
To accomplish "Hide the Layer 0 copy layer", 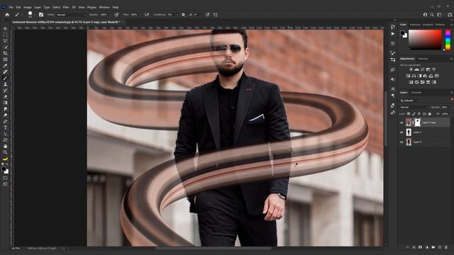I will coord(402,123).
